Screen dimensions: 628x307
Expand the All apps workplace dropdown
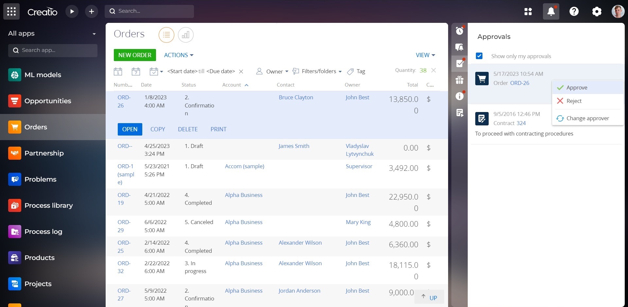point(52,33)
